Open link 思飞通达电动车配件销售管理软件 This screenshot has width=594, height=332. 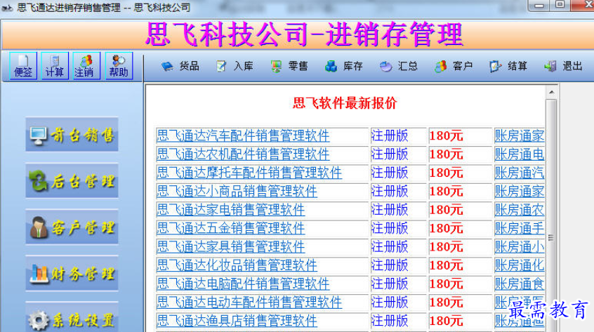[249, 303]
